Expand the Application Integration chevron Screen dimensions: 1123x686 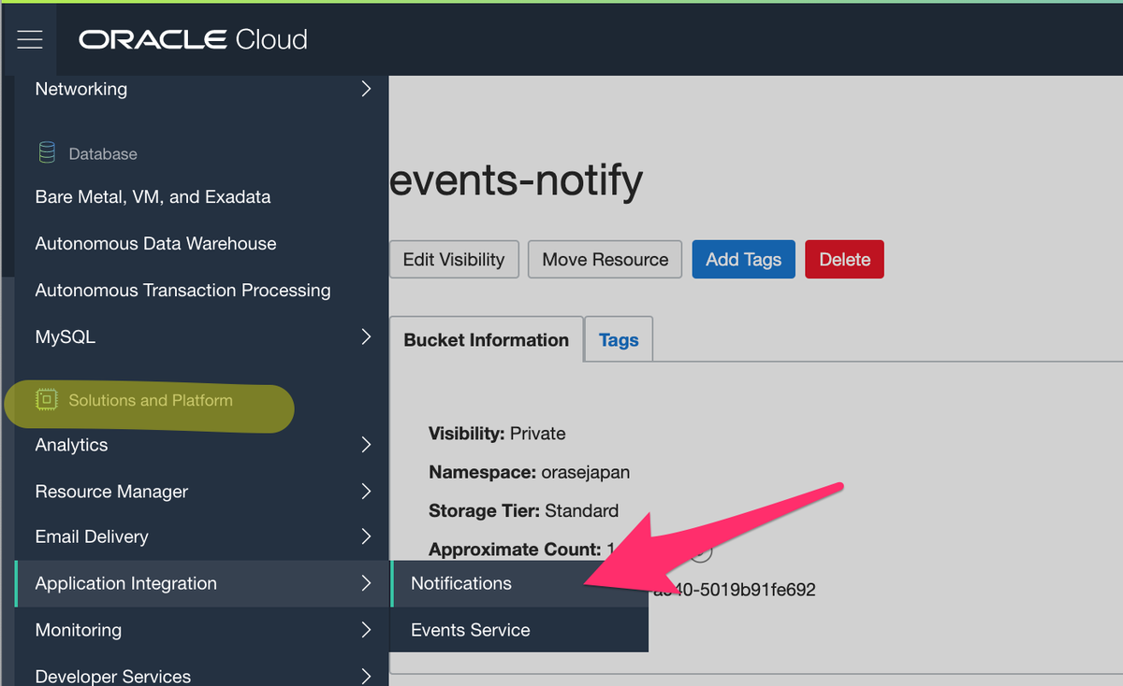pyautogui.click(x=366, y=583)
